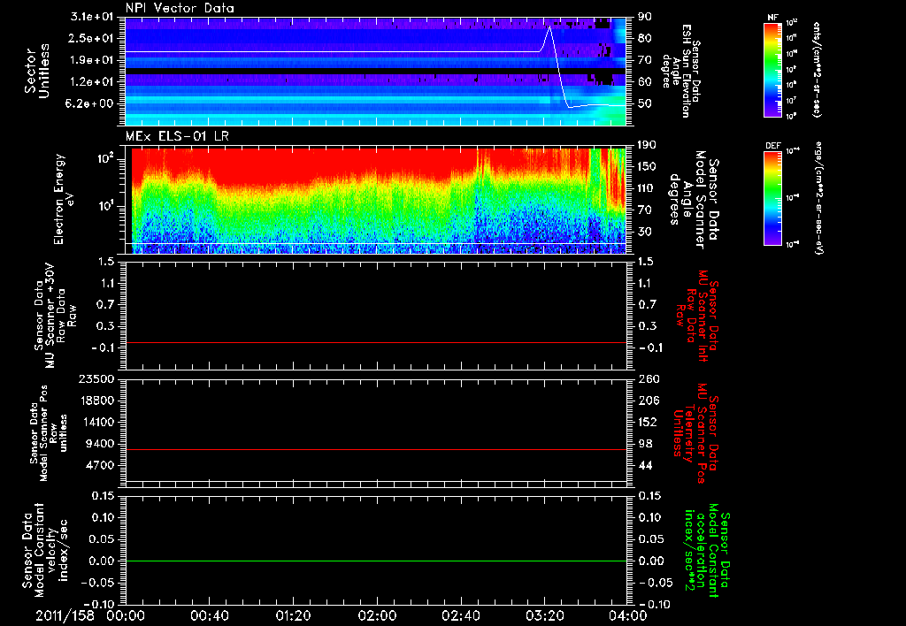Viewport: 906px width, 626px height.
Task: Select the '00:40' time tick label
Action: coord(209,615)
